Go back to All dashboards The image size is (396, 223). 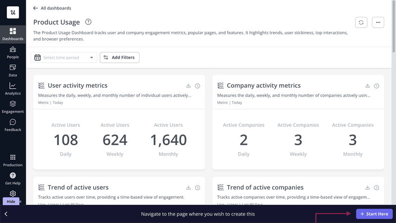point(52,8)
